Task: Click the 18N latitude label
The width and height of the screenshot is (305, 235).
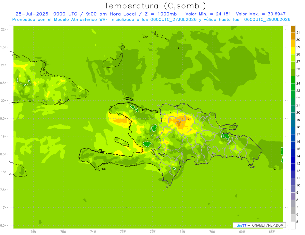Action: coord(4,172)
